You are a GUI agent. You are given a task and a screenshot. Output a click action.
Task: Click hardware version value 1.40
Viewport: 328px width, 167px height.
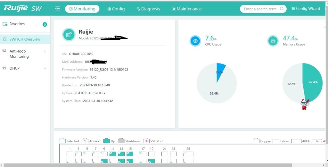tap(93, 78)
